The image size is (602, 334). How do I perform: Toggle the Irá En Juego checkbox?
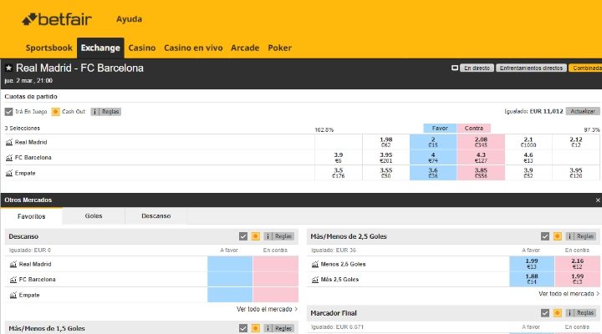pos(9,111)
